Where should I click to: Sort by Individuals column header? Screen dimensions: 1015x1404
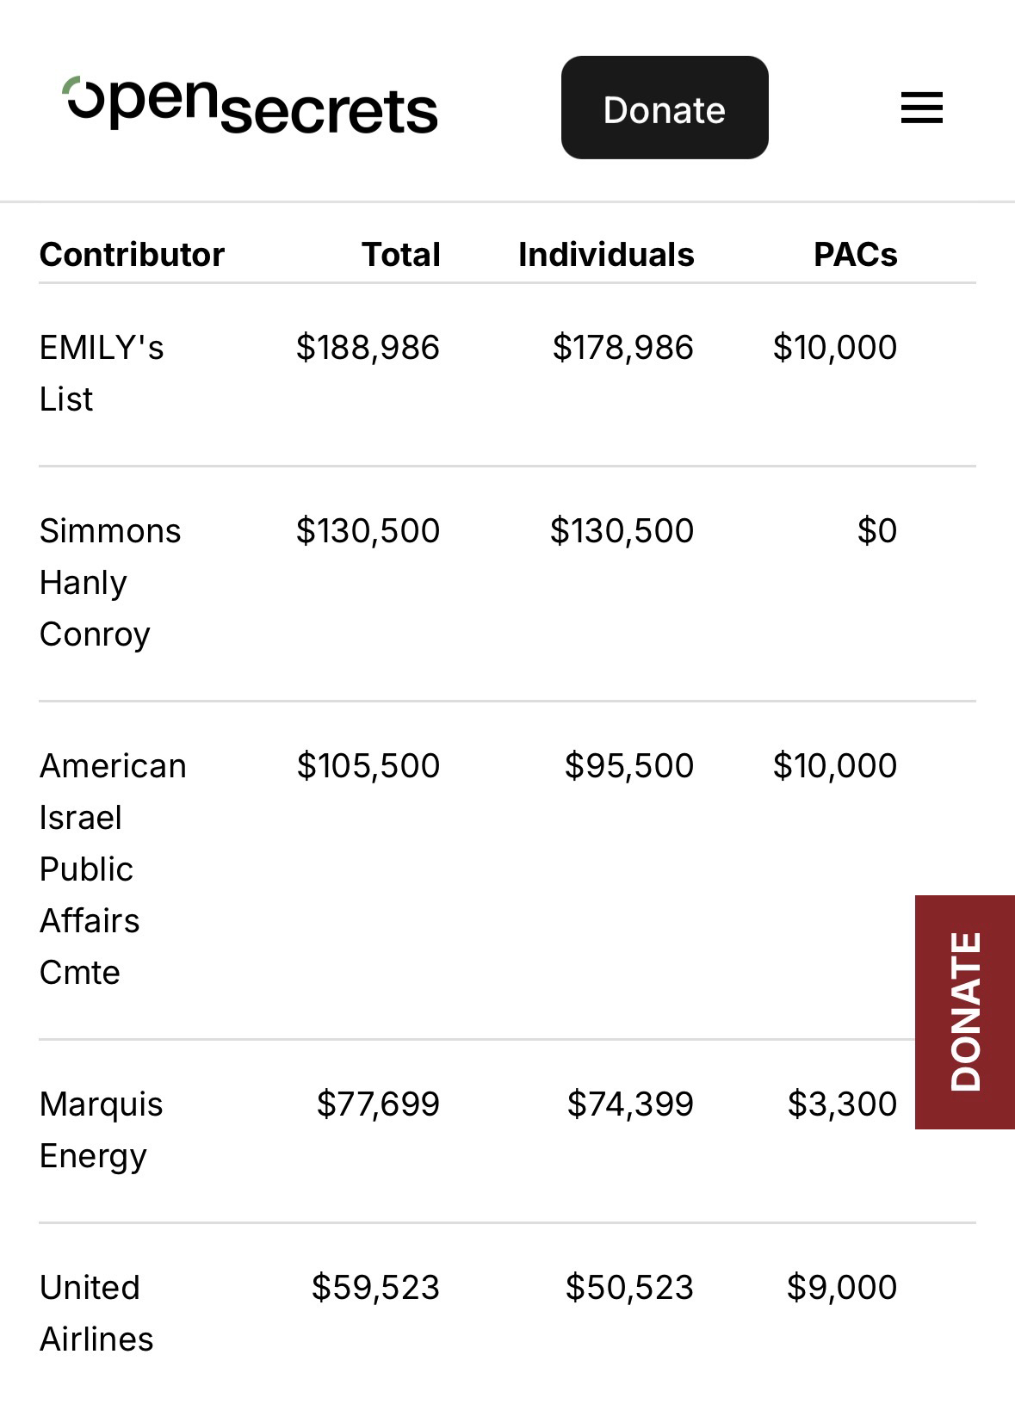coord(605,255)
